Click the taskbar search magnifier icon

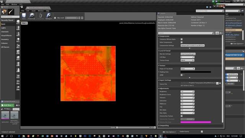pos(7,136)
